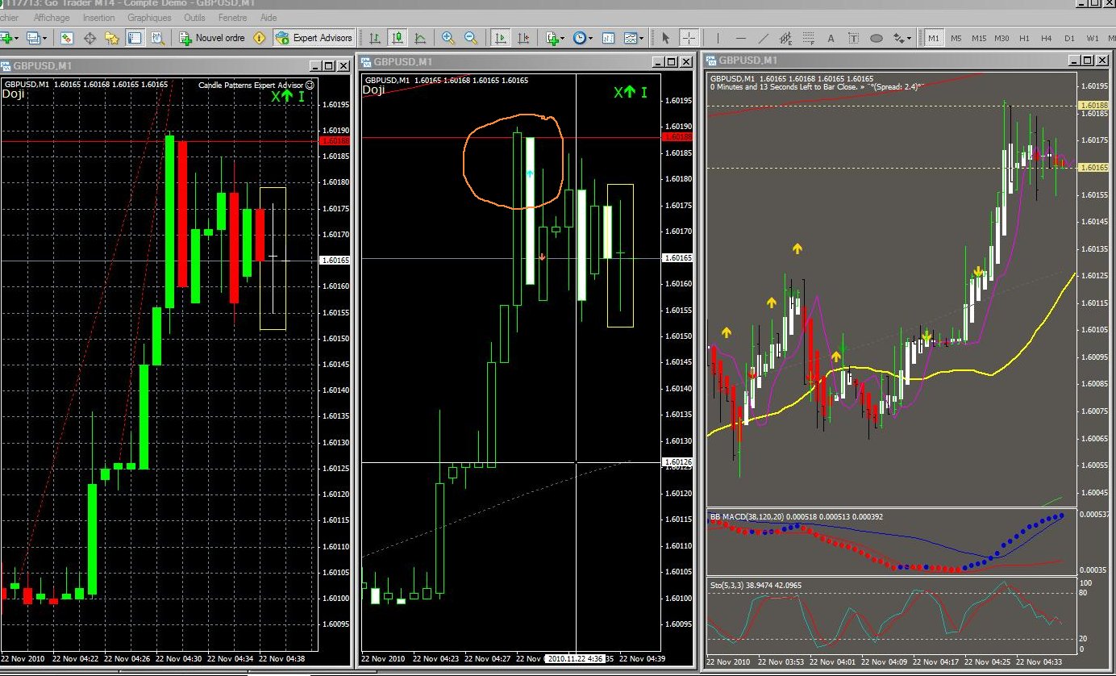Launch MetaEditor via yellow diamond icon
Screen dimensions: 1116x676
[x=259, y=38]
